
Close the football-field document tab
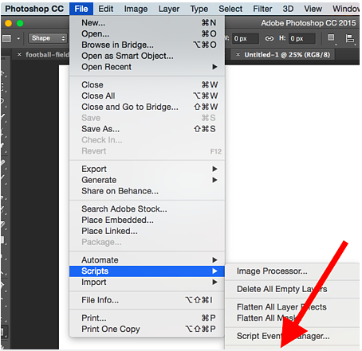point(19,54)
